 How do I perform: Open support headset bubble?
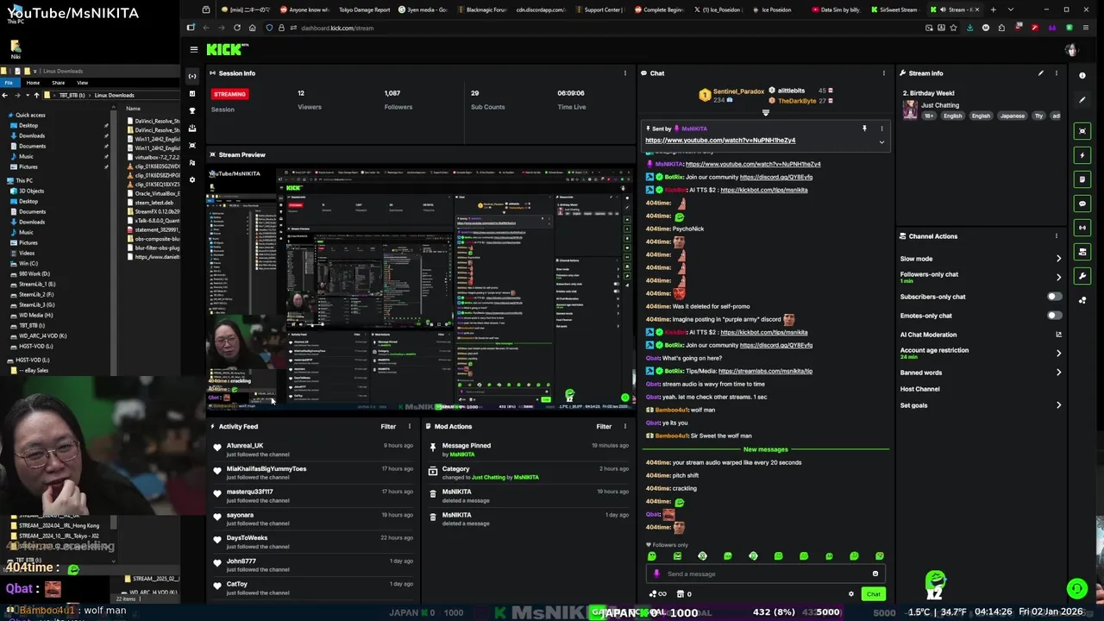pos(1076,589)
